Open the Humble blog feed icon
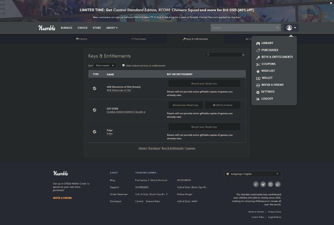Viewport: 334px width, 225px height. click(278, 184)
